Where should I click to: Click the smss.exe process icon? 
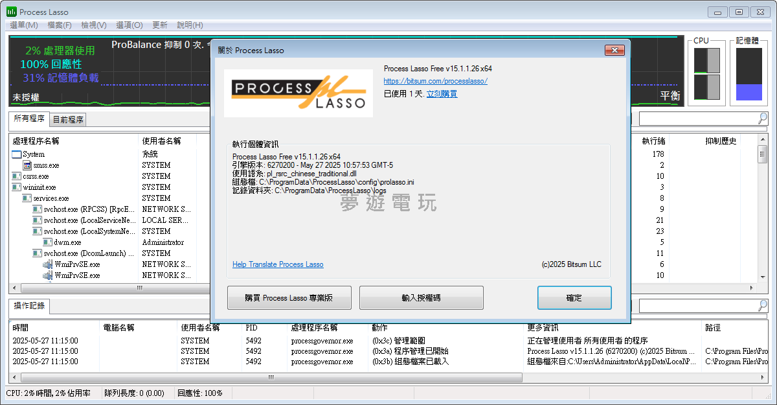(x=28, y=165)
